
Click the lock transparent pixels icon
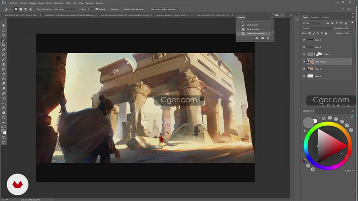310,33
